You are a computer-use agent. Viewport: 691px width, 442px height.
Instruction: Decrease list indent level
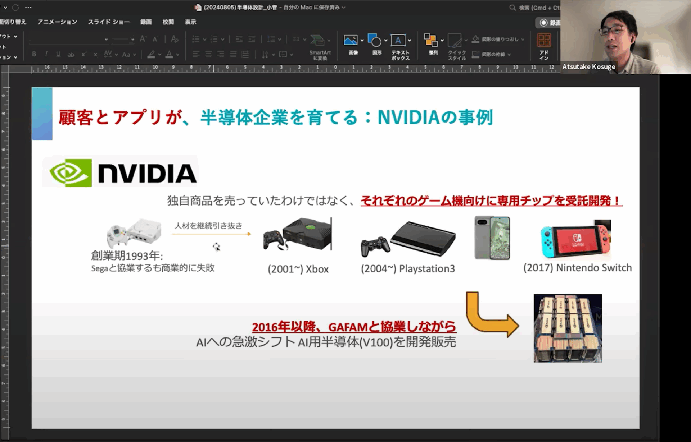pyautogui.click(x=239, y=39)
